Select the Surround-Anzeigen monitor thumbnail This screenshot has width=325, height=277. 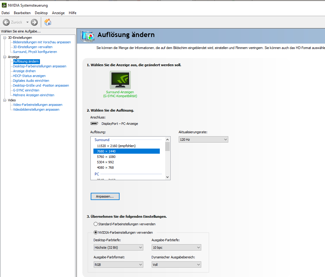tap(120, 80)
